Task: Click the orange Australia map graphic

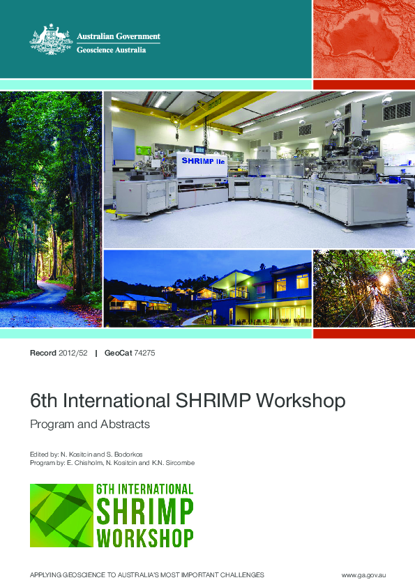Action: click(x=363, y=39)
